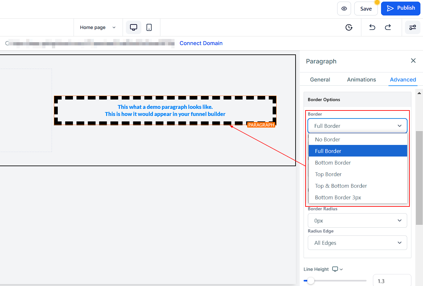Click the redo arrow icon

[388, 27]
